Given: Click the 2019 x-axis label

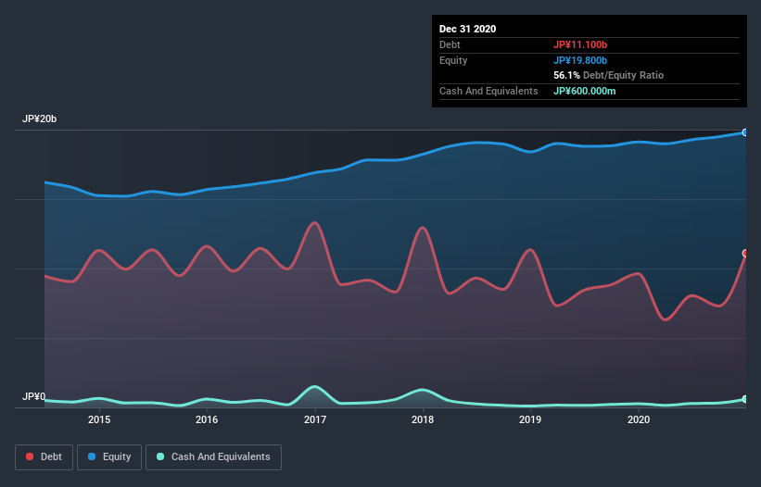Looking at the screenshot, I should point(530,419).
